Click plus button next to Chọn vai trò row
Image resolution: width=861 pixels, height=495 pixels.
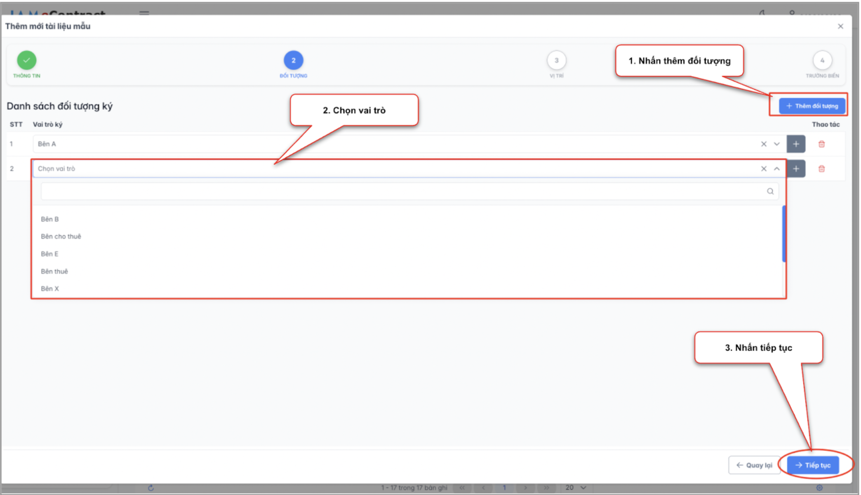[795, 169]
